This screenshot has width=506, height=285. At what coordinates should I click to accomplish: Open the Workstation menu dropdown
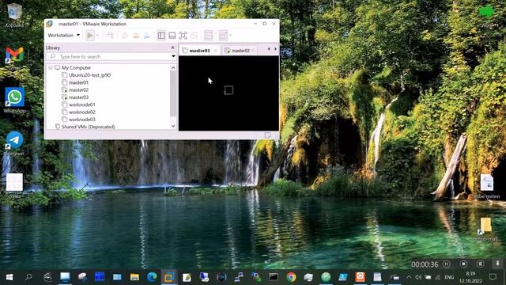64,35
